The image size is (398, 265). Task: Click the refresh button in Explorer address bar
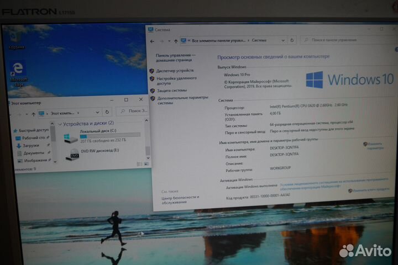coord(108,113)
